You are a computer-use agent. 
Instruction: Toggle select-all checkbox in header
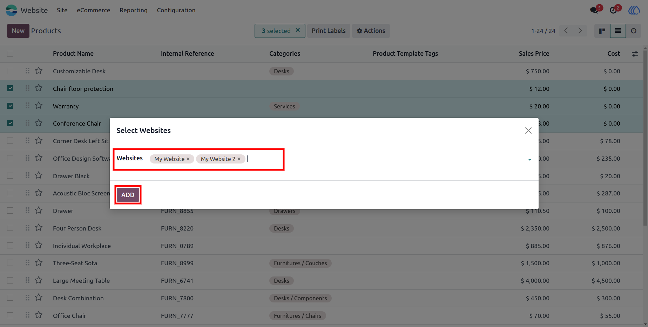click(x=10, y=54)
